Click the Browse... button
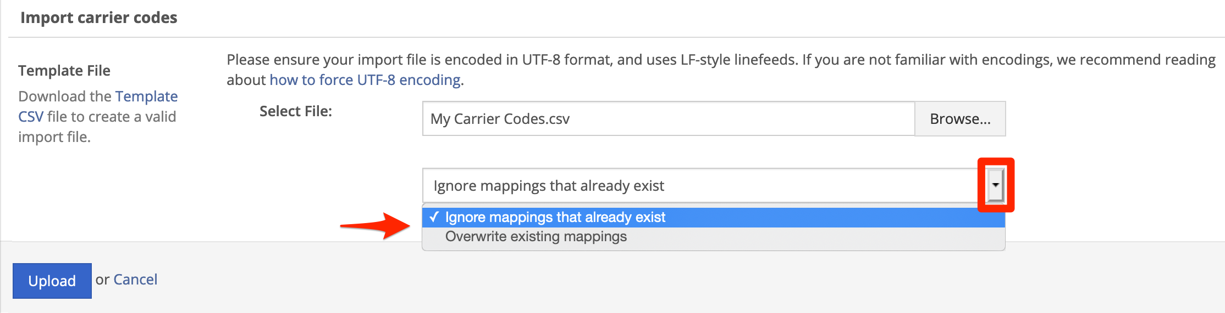Image resolution: width=1225 pixels, height=313 pixels. [960, 118]
